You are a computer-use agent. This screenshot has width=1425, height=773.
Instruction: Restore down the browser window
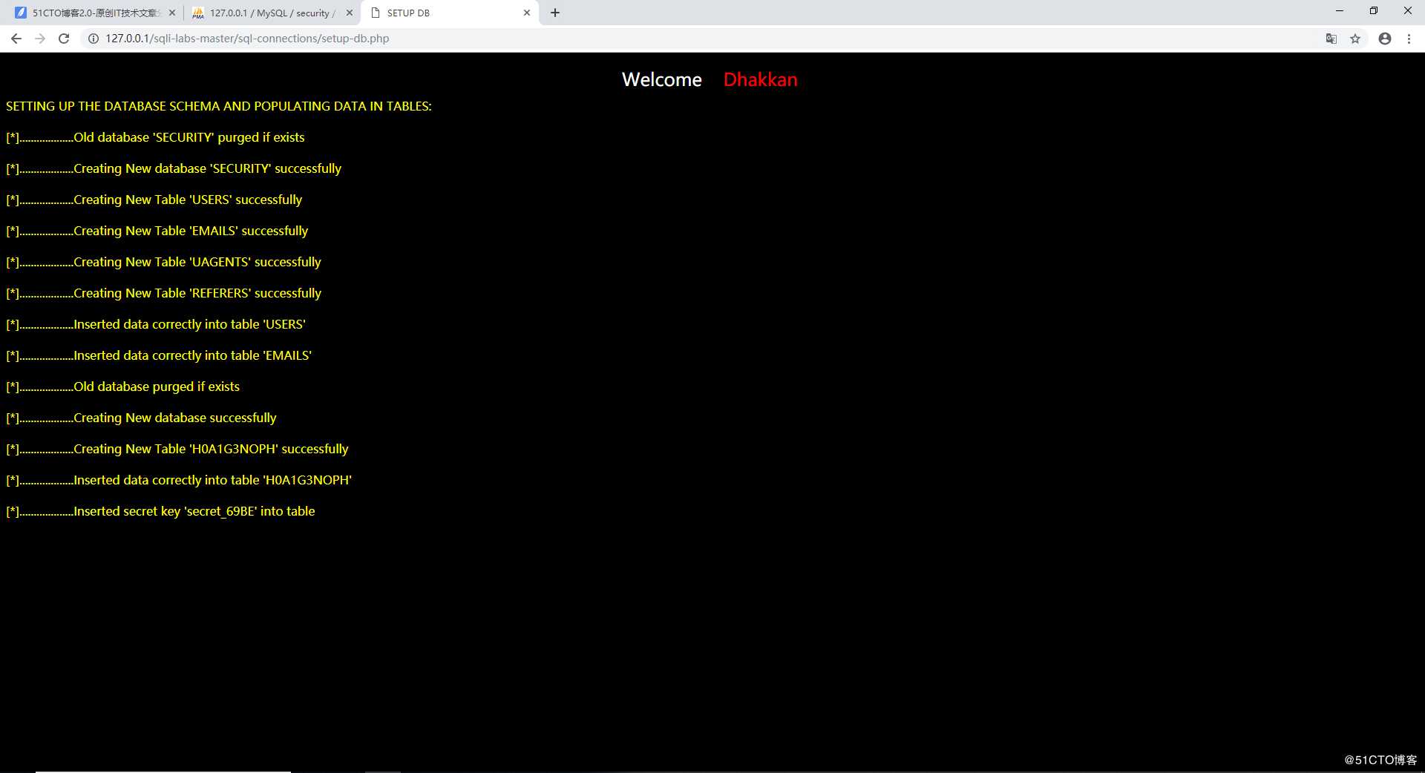coord(1374,11)
